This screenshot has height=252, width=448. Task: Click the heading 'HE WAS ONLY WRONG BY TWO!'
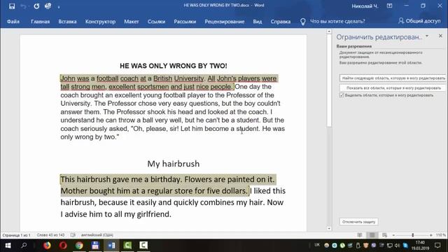coord(174,66)
